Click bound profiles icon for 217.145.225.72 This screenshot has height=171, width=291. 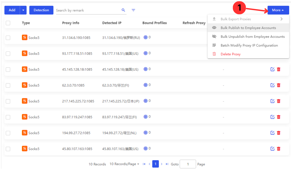(145, 101)
